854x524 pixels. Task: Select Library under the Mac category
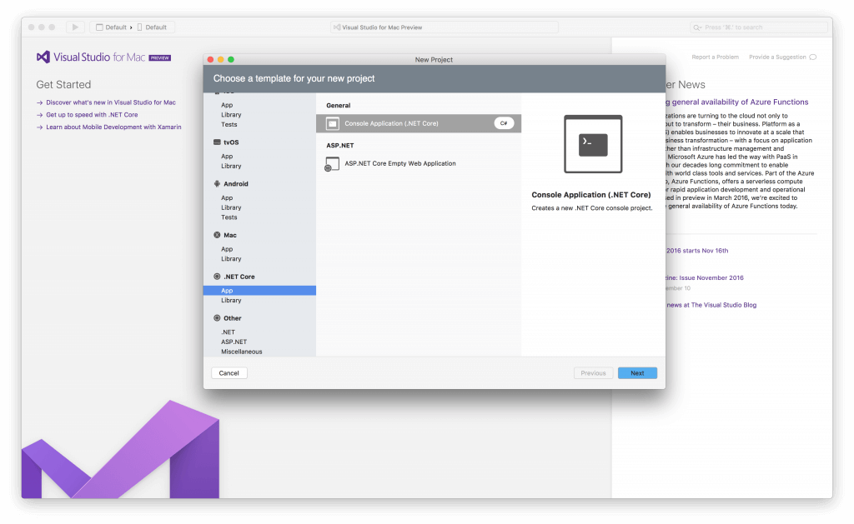(231, 259)
